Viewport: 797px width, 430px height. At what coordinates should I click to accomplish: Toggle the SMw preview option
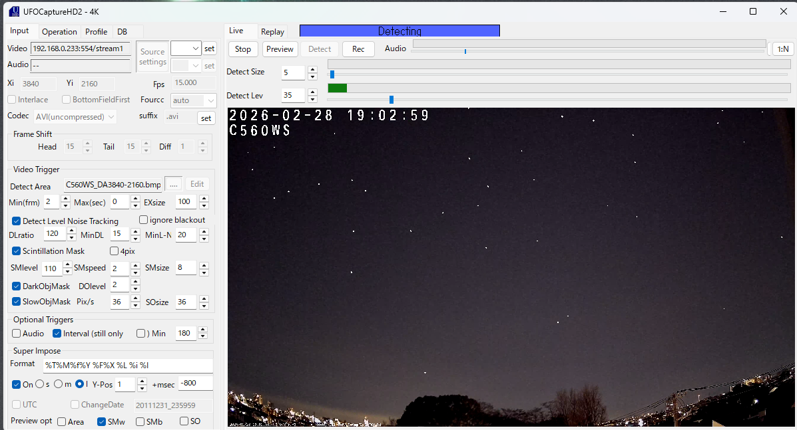(101, 421)
